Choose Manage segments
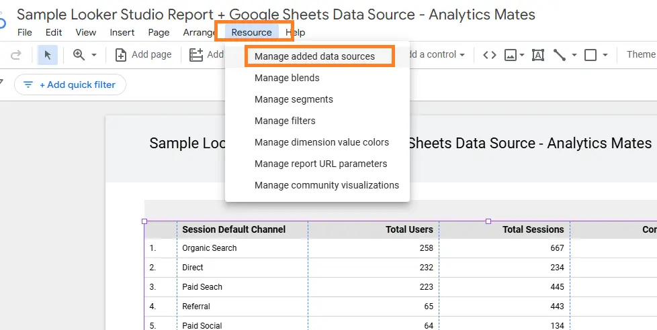Screen dimensions: 657x330 [294, 99]
